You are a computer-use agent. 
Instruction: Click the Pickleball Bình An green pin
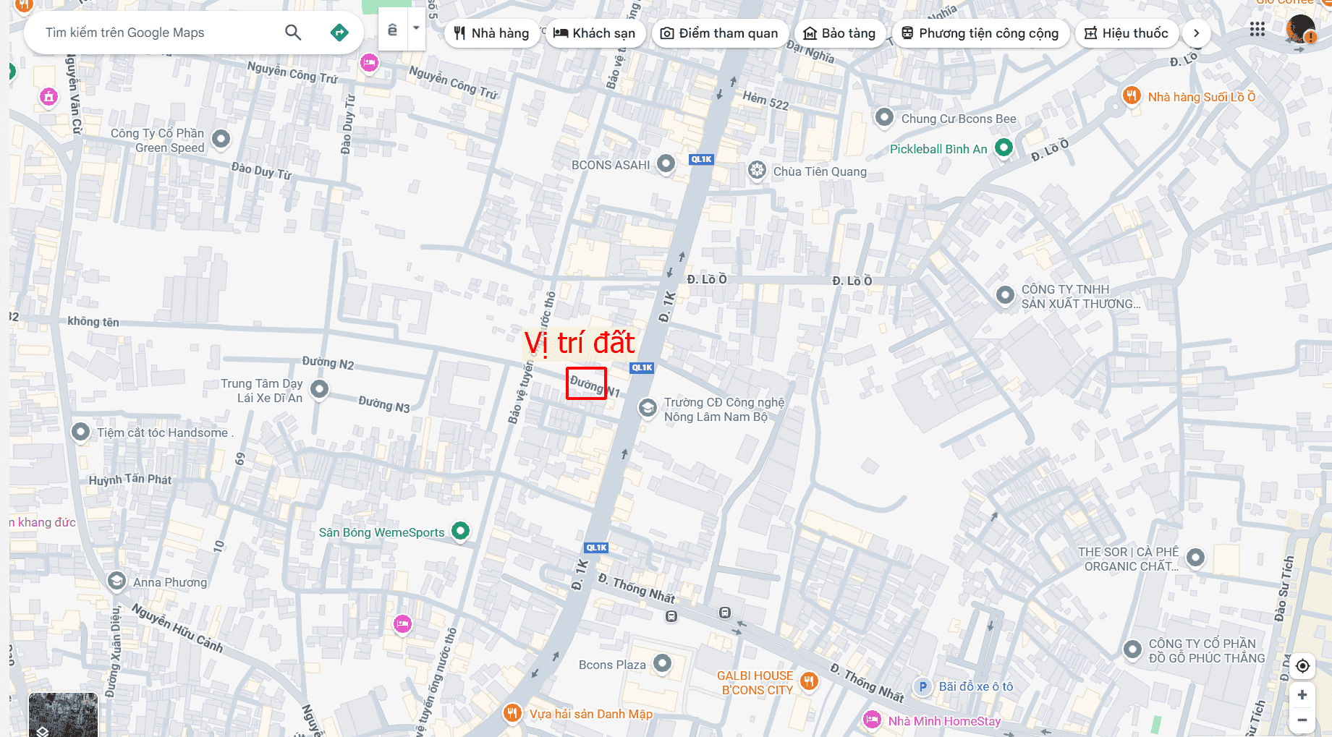(1004, 148)
